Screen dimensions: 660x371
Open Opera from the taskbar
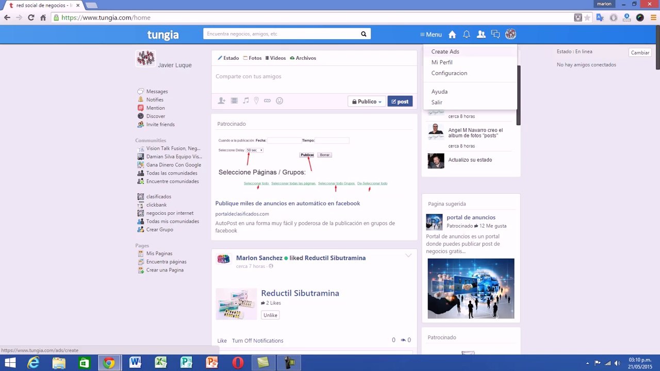point(238,363)
